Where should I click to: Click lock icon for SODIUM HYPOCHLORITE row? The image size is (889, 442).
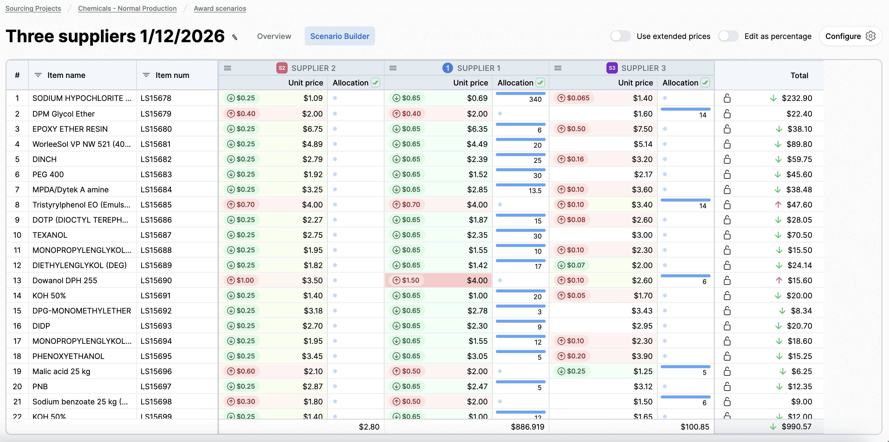tap(727, 98)
